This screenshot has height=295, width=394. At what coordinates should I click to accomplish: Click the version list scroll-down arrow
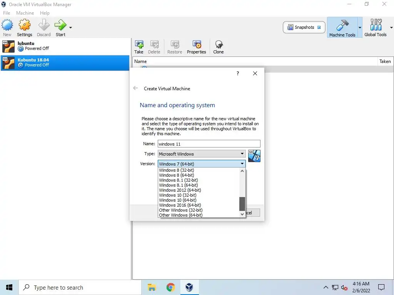click(x=242, y=214)
